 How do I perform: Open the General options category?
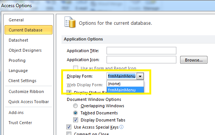pyautogui.click(x=16, y=20)
